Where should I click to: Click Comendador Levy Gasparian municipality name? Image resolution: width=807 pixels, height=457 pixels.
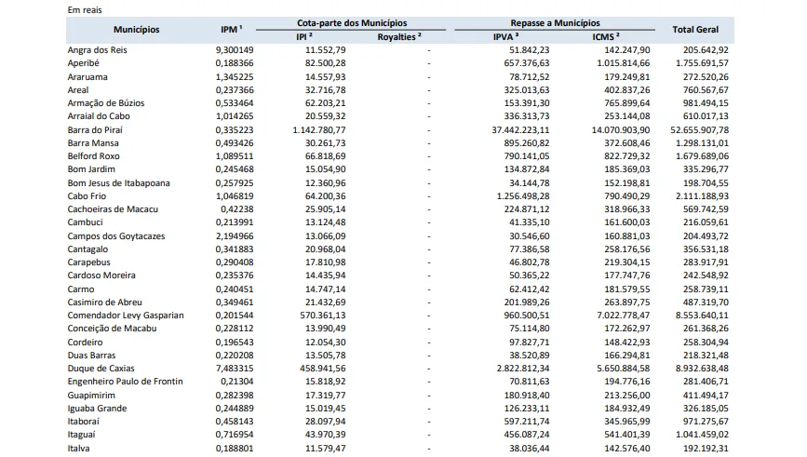point(126,315)
